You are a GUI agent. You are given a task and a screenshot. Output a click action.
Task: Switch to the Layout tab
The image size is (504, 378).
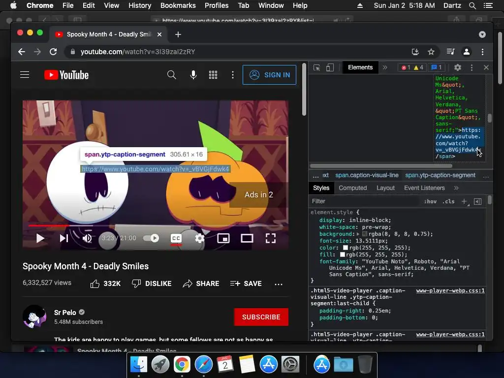coord(385,188)
